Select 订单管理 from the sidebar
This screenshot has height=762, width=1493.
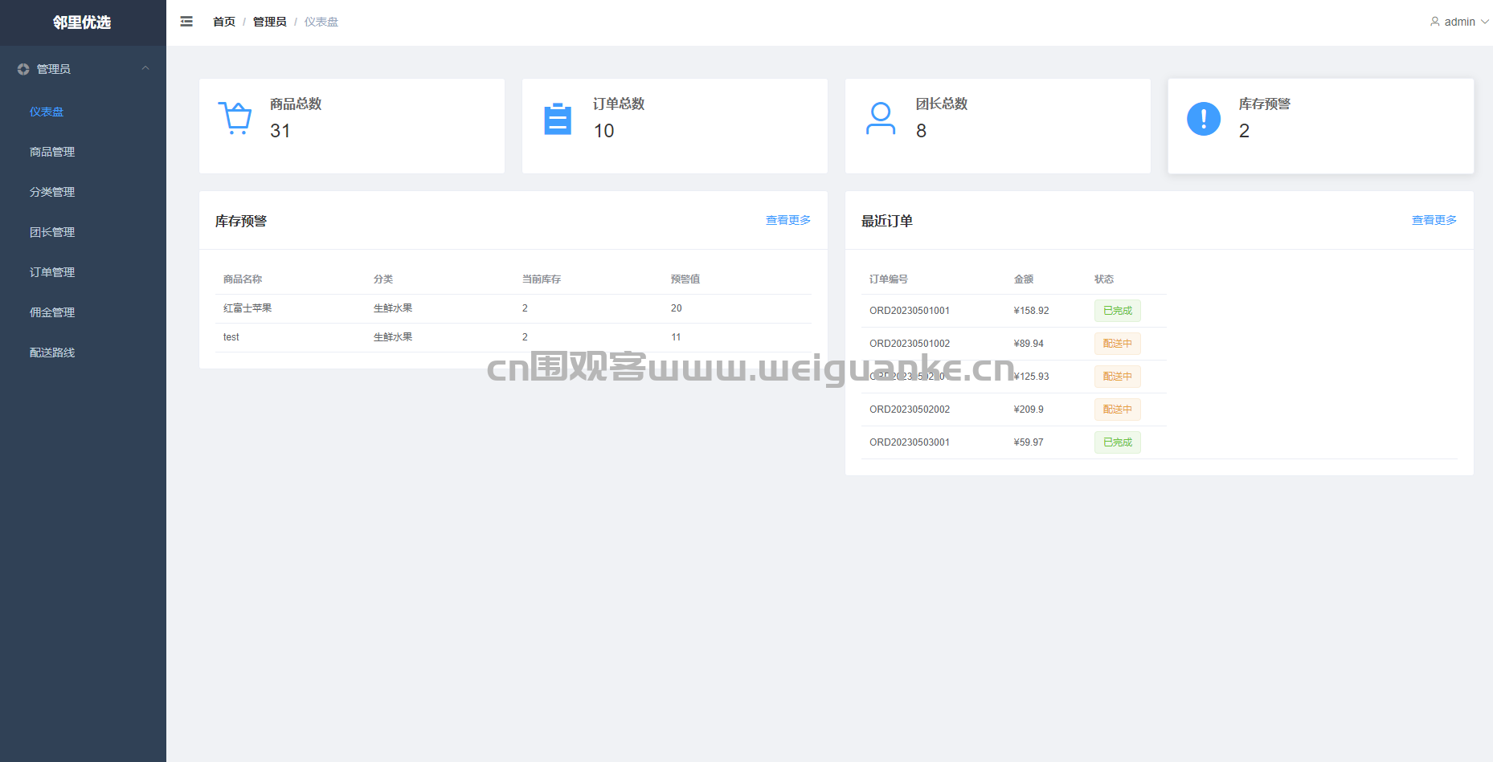[52, 272]
